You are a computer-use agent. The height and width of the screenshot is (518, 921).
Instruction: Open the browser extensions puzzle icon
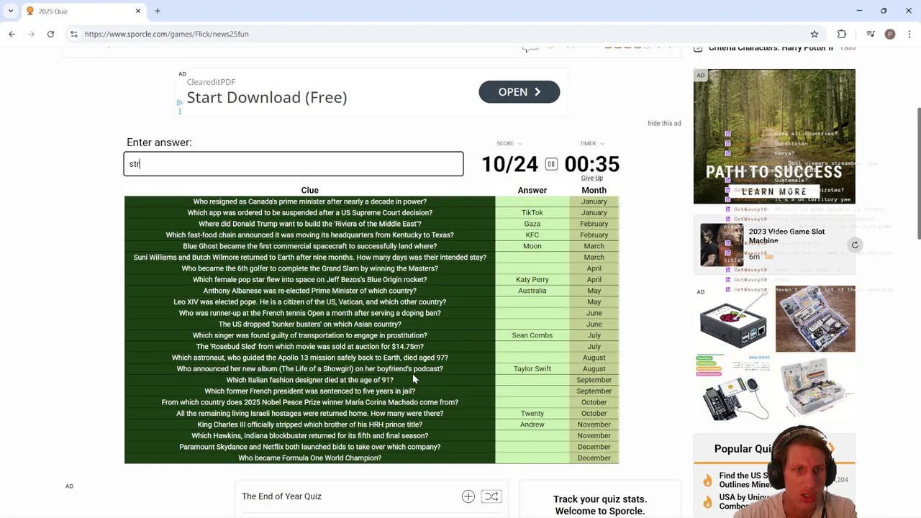pos(842,34)
